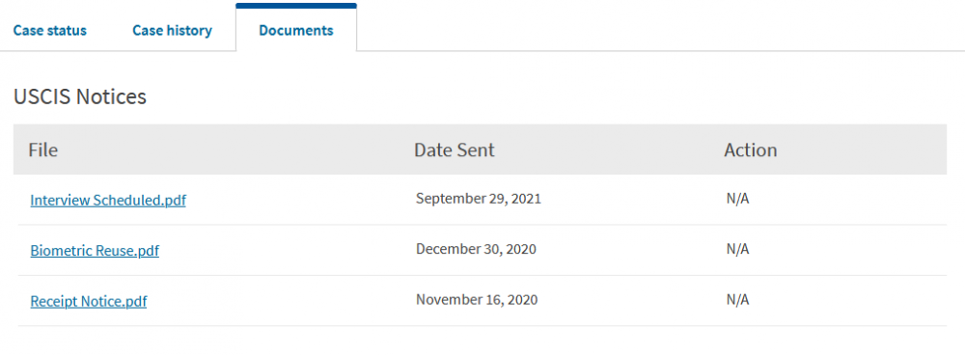Click the Action column header
This screenshot has height=355, width=965.
(750, 150)
